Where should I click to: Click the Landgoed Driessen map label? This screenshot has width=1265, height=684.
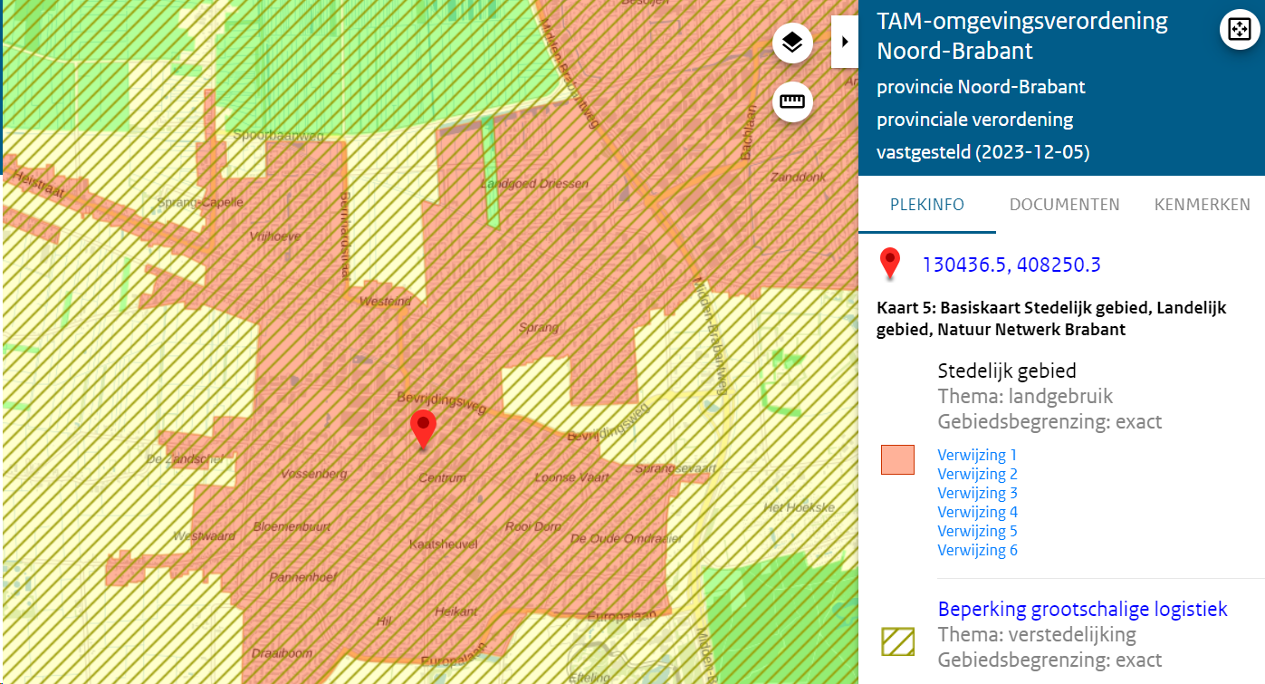(534, 184)
